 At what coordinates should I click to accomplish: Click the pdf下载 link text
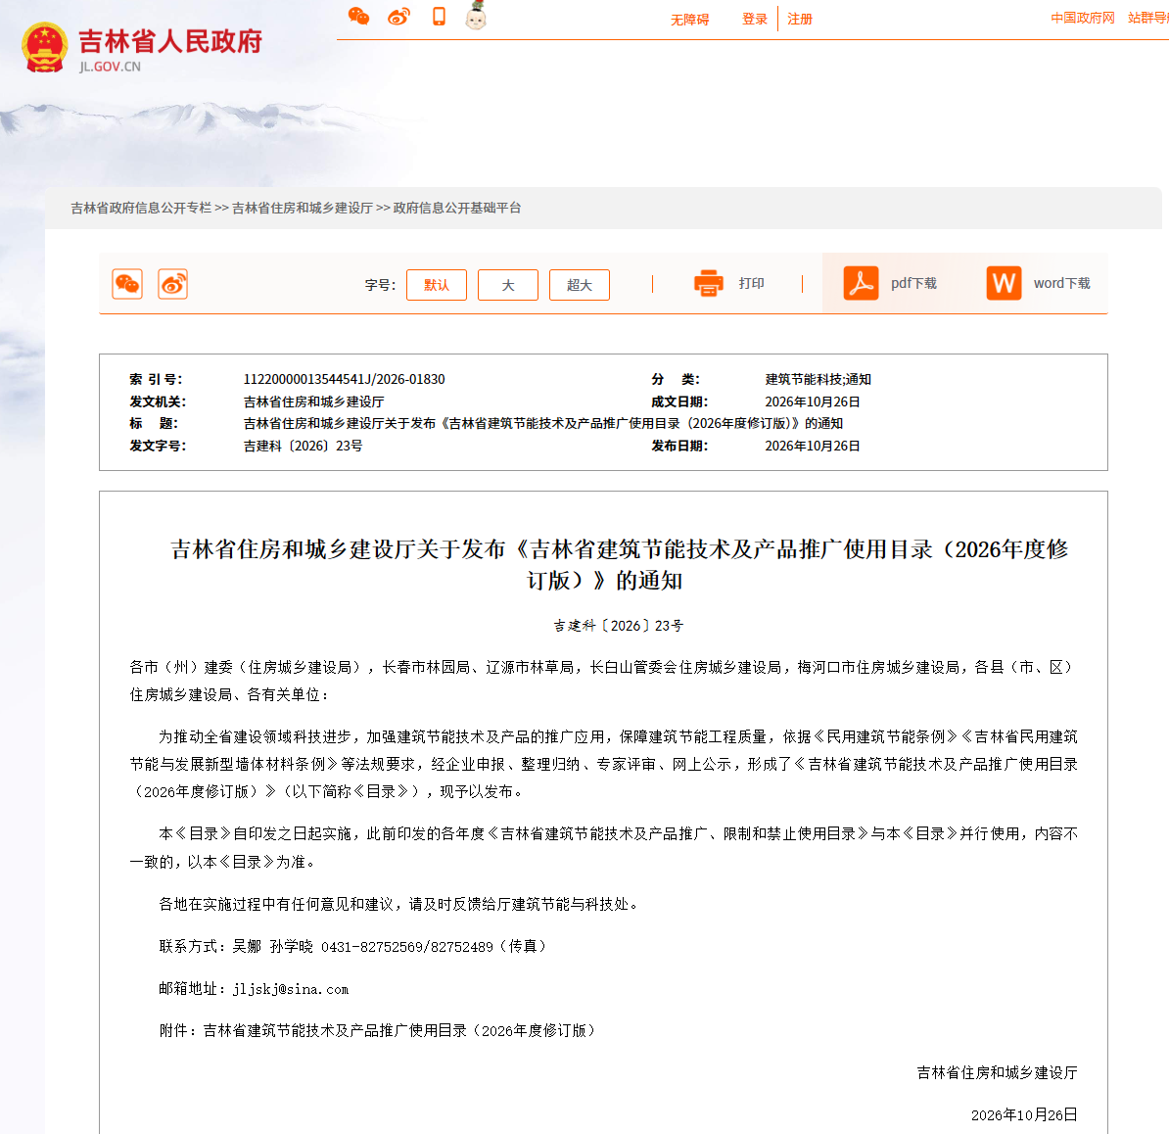click(x=914, y=283)
